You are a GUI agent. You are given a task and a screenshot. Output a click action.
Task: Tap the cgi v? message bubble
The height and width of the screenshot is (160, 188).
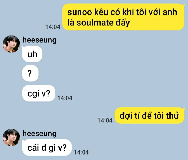tap(39, 93)
